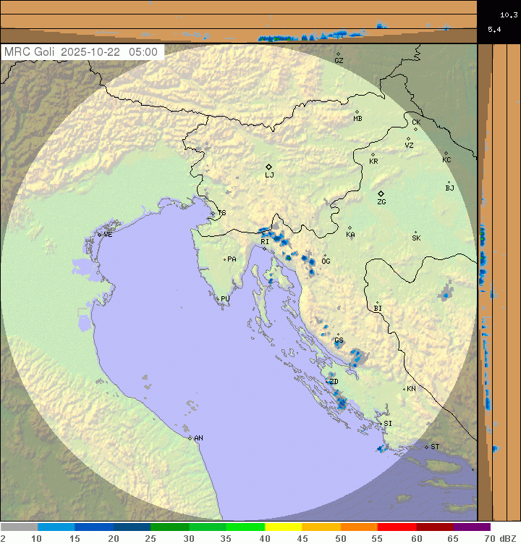Image resolution: width=521 pixels, height=544 pixels.
Task: Click the yellow 40 dBZ legend color
Action: (283, 527)
